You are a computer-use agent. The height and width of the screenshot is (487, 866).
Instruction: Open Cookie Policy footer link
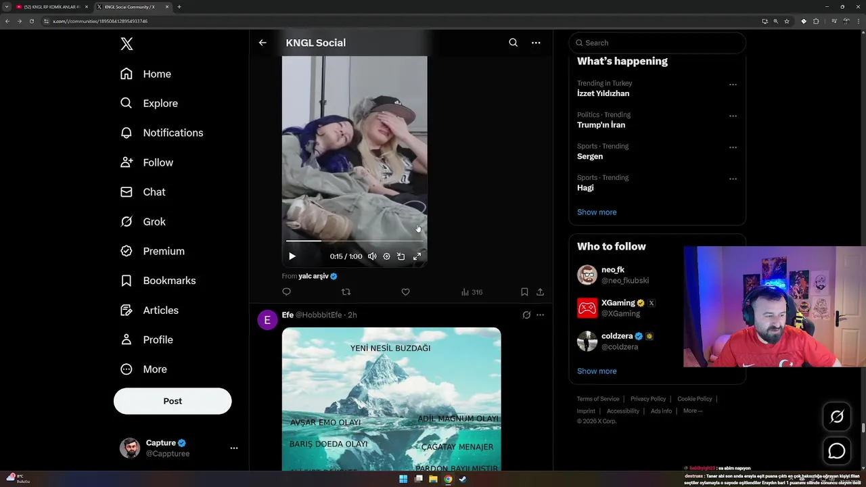point(695,399)
